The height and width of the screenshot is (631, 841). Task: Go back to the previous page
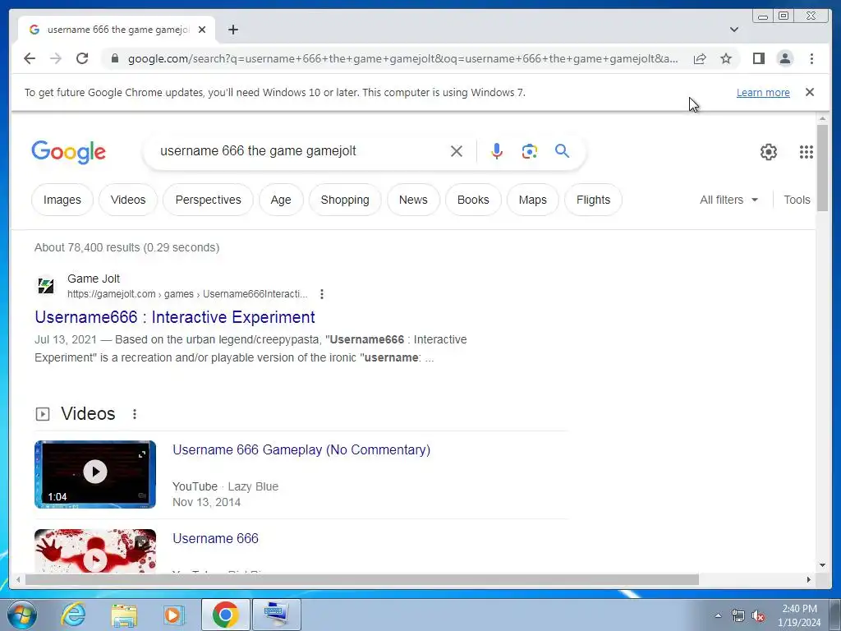tap(30, 58)
